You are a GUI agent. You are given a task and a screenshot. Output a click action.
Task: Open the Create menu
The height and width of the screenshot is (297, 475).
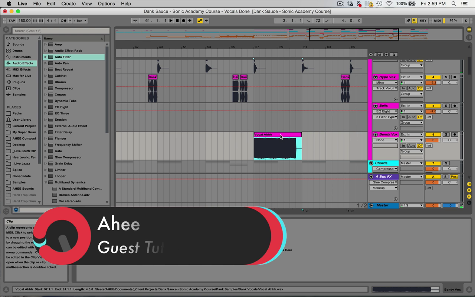pos(68,4)
